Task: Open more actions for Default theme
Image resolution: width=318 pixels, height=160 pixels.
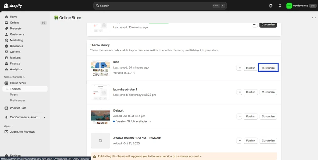Action: (239, 116)
